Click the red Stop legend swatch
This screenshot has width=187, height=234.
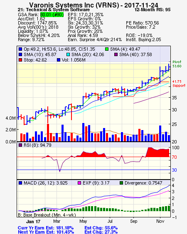pyautogui.click(x=20, y=60)
